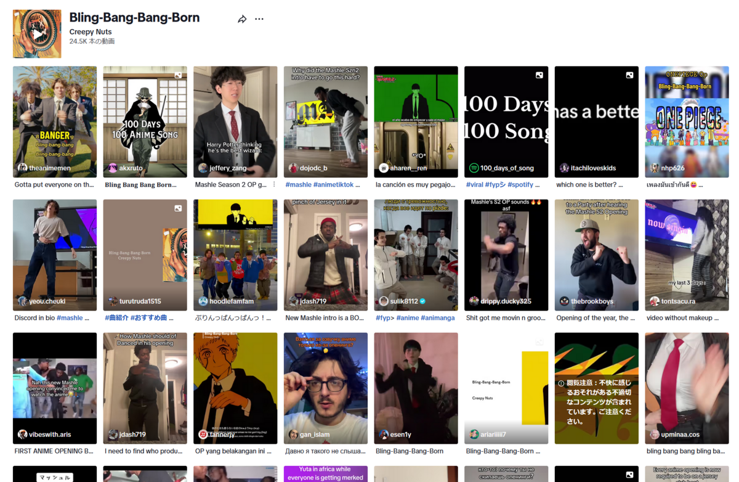739x482 pixels.
Task: Click caption 'Bling Bang Bang Born...' under akxruto
Action: 140,184
